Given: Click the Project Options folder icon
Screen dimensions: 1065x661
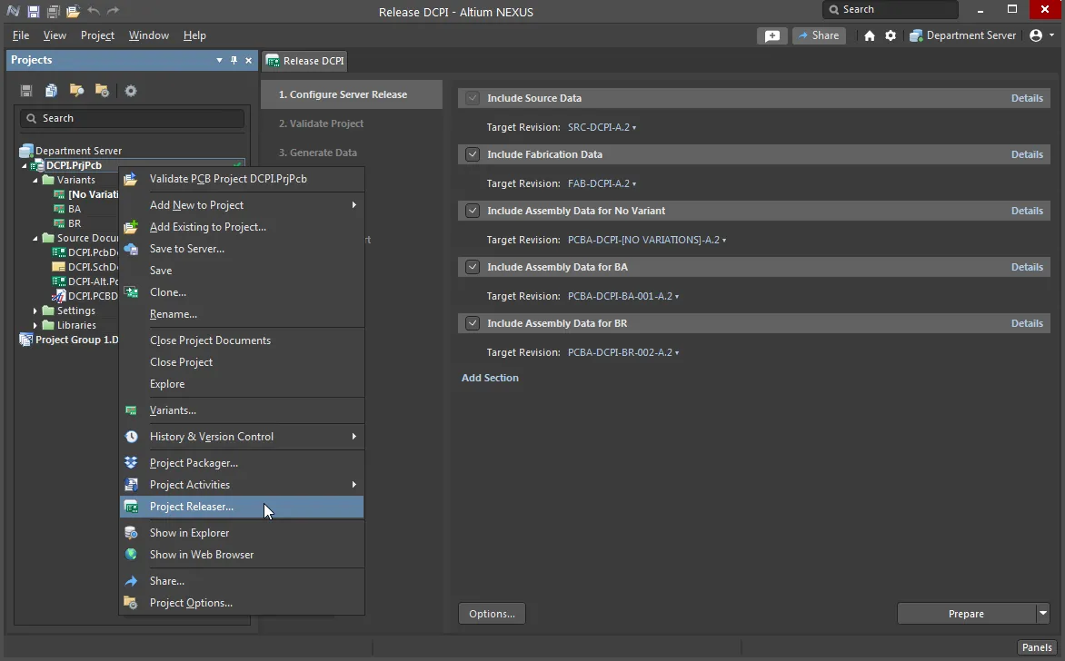Looking at the screenshot, I should 131,603.
